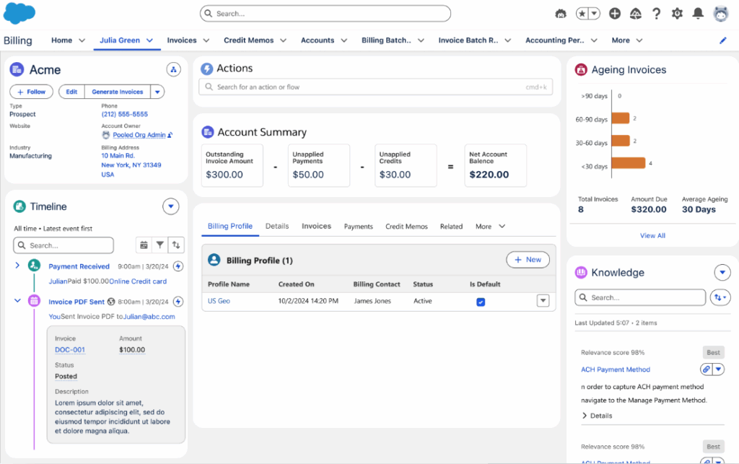The width and height of the screenshot is (739, 464).
Task: Click the New billing profile button
Action: (528, 260)
